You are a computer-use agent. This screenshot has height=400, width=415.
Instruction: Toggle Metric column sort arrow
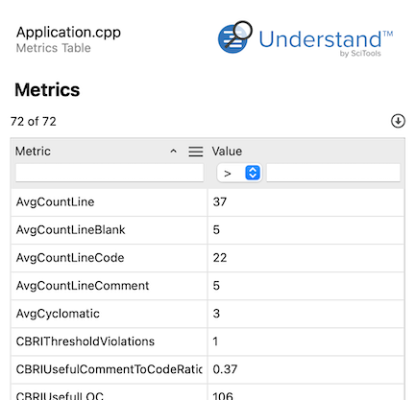(173, 152)
